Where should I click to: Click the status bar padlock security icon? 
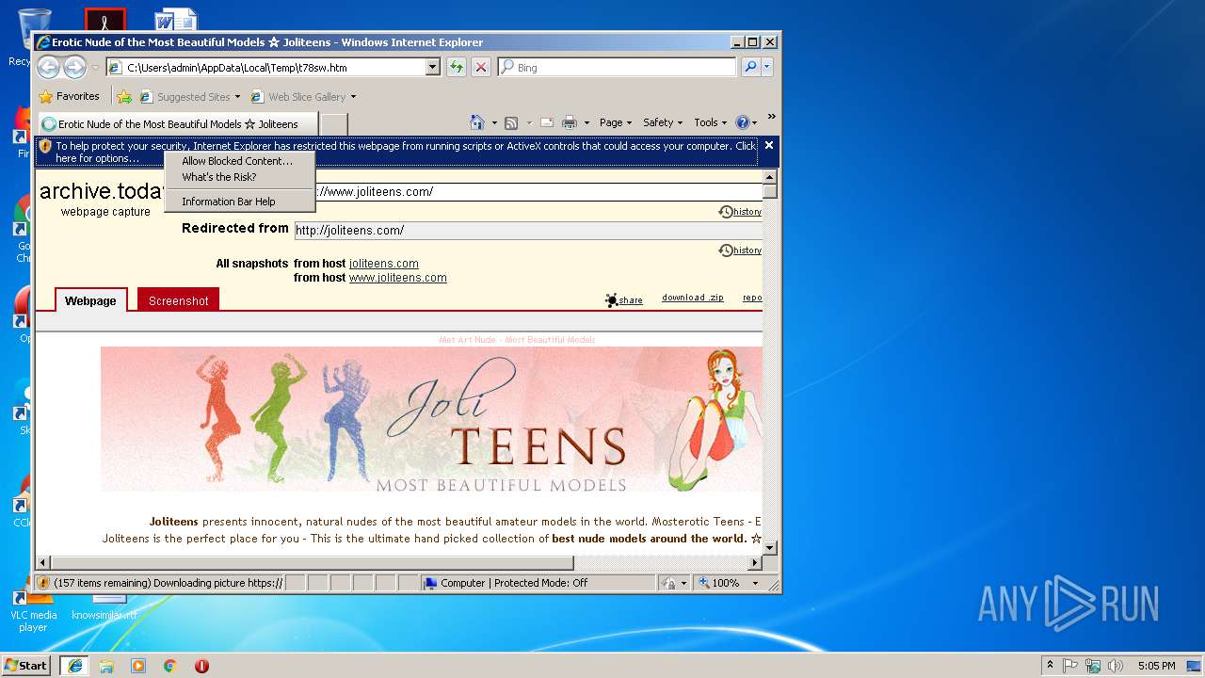[x=668, y=583]
